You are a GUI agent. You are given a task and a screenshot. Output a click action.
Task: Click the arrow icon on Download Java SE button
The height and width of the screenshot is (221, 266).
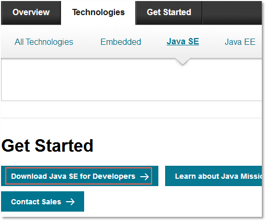click(x=144, y=177)
